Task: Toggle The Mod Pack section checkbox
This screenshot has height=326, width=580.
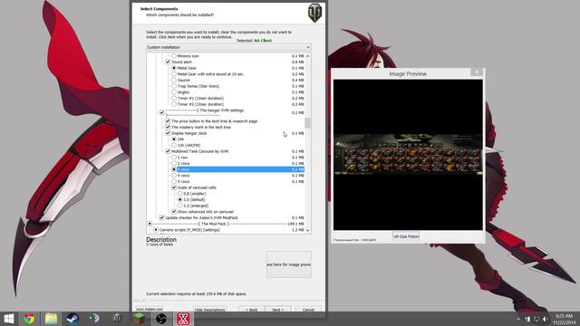Action: (x=150, y=224)
